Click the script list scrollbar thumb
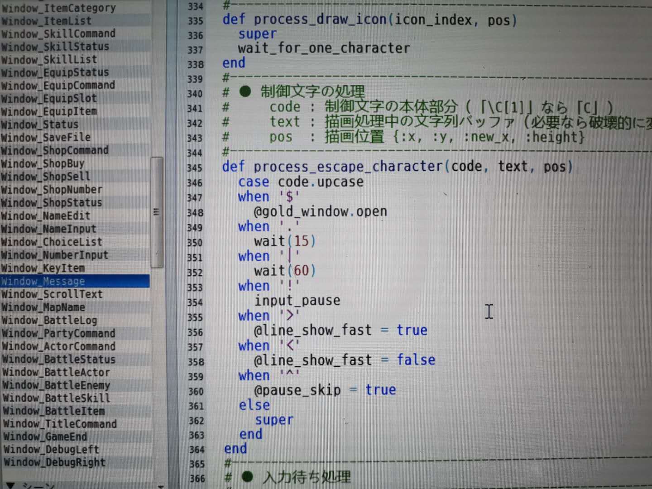652x489 pixels. 157,212
